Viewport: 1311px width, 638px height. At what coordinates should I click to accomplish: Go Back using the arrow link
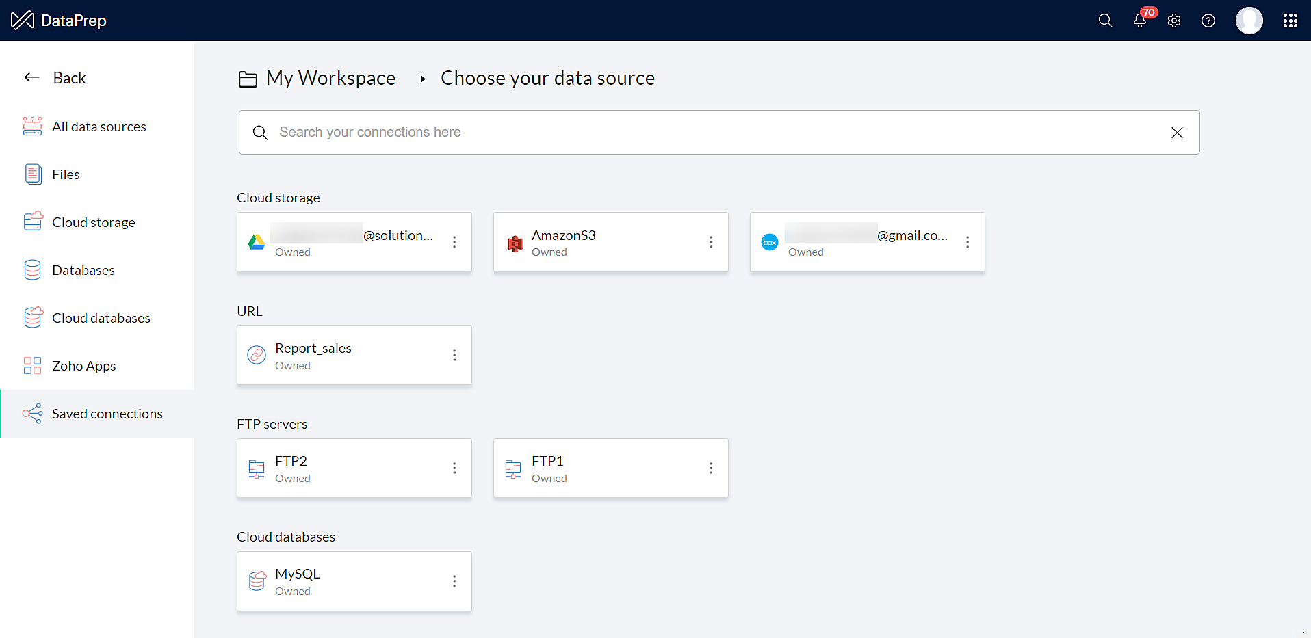pyautogui.click(x=55, y=78)
